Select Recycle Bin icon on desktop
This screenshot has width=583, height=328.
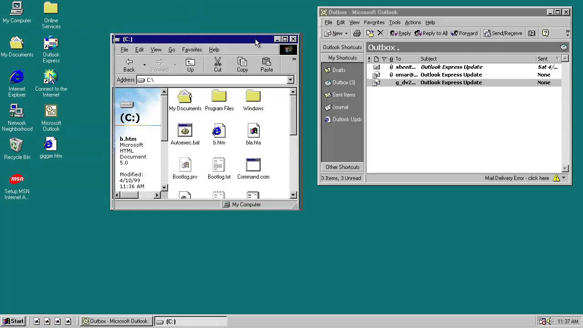pos(17,149)
